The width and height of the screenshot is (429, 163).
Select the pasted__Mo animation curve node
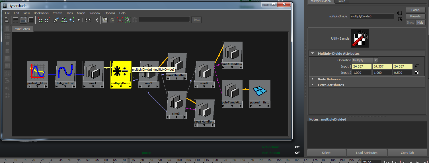tap(37, 74)
